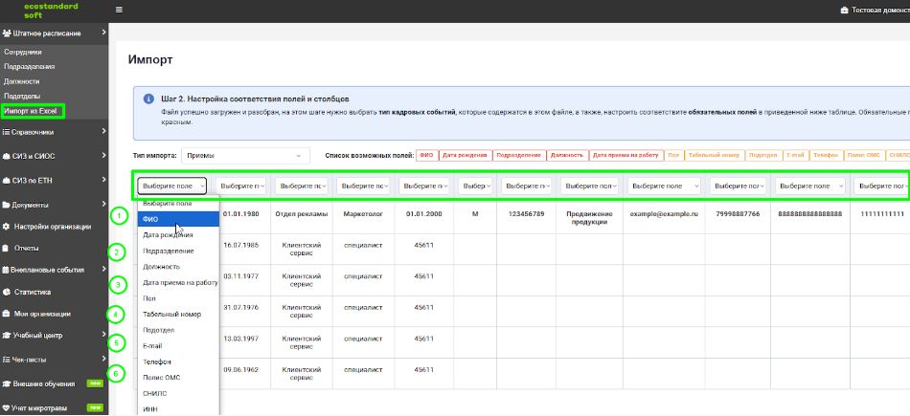This screenshot has height=416, width=910.
Task: Choose the blank Выберите поле list option
Action: [179, 204]
